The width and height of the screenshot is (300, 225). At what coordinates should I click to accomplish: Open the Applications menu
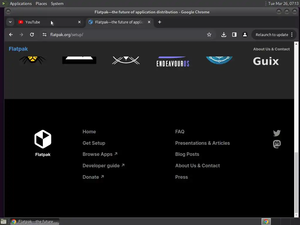click(21, 4)
